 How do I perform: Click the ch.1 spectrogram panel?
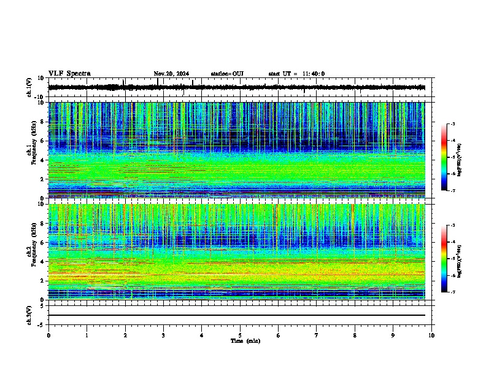pyautogui.click(x=237, y=150)
